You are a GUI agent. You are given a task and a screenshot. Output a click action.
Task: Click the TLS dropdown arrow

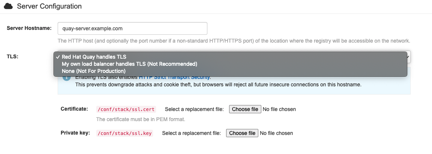408,57
